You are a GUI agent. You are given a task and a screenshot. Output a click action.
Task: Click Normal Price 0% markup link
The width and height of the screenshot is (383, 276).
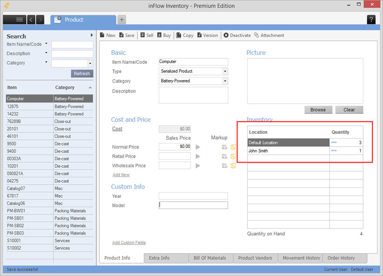point(225,147)
